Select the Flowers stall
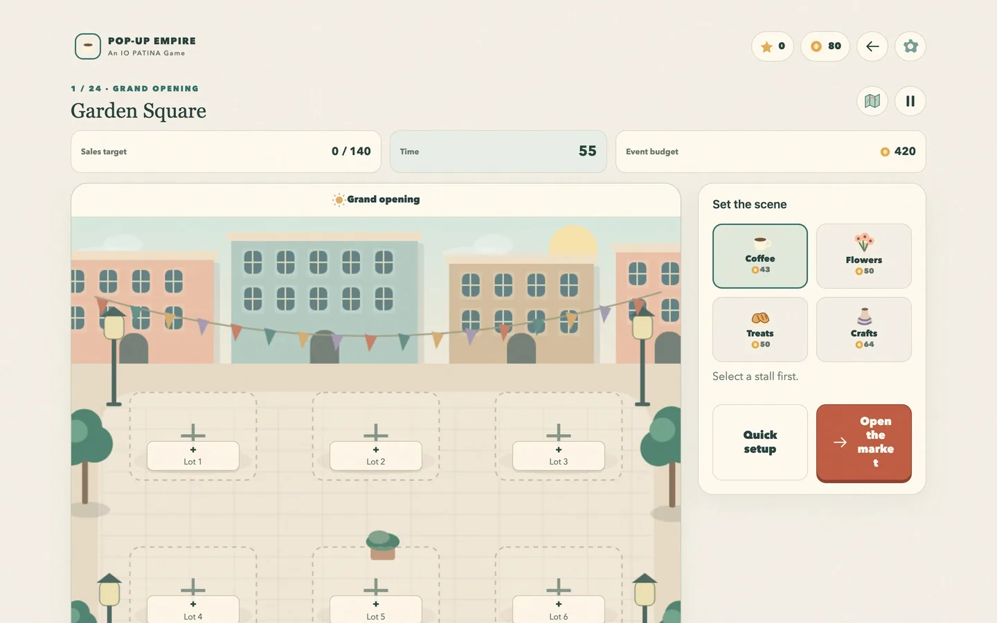Screen dimensions: 997x623 (864, 256)
